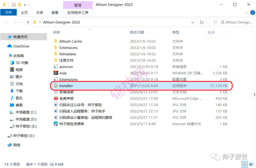Switch to large icons view in status bar

251,164
